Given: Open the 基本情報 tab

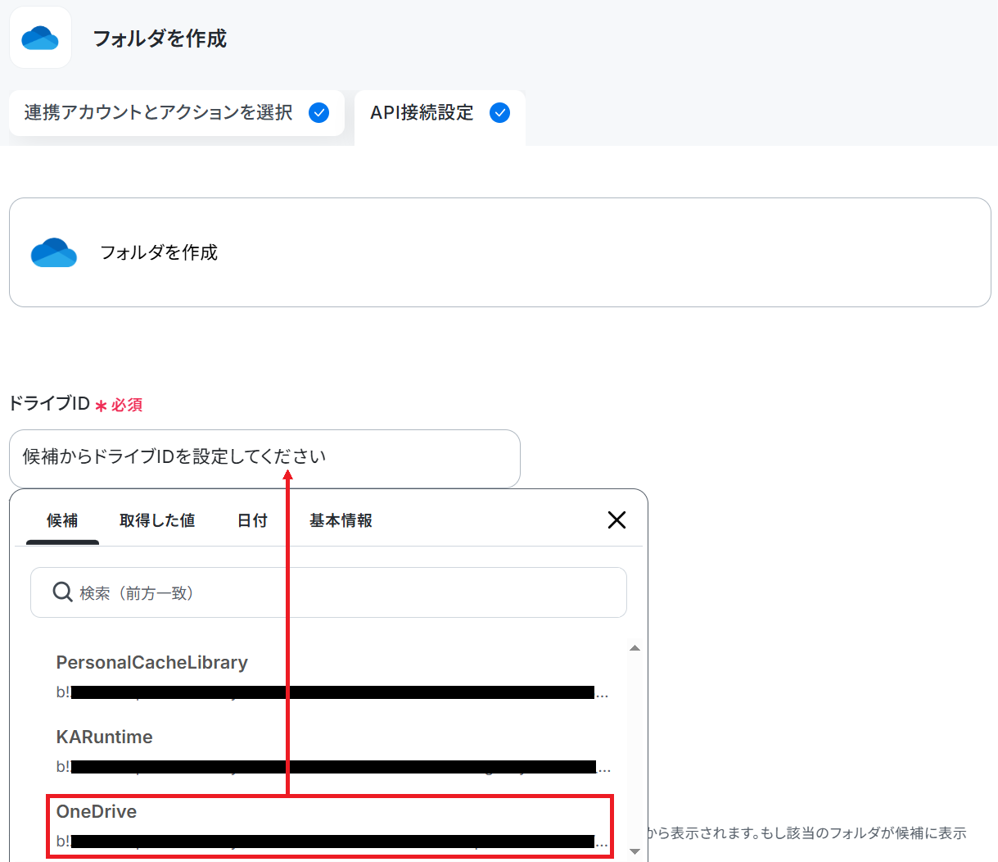Looking at the screenshot, I should point(341,520).
